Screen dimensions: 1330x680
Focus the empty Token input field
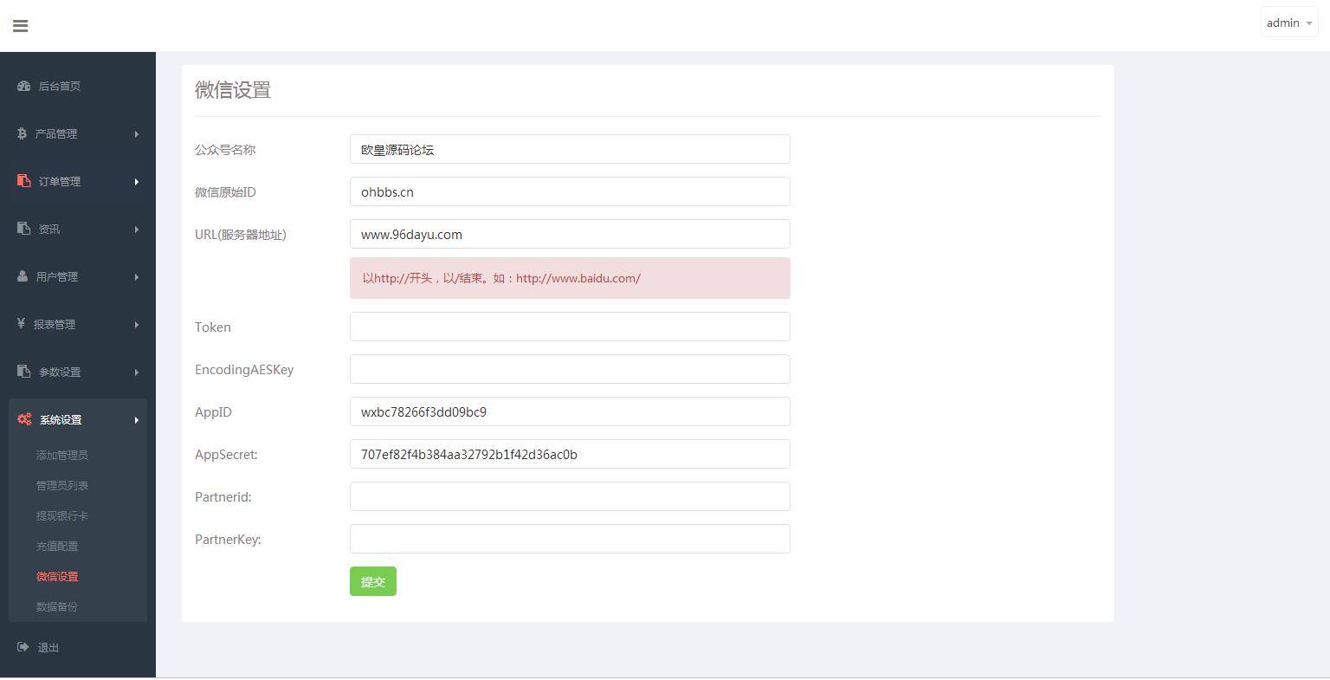pos(570,327)
